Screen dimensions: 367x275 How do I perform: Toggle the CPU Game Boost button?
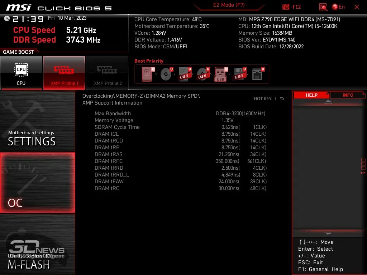21,73
